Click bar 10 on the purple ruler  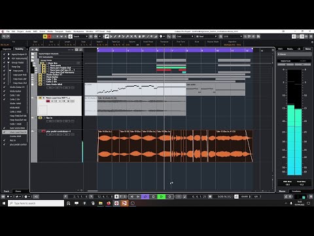[x=217, y=50]
